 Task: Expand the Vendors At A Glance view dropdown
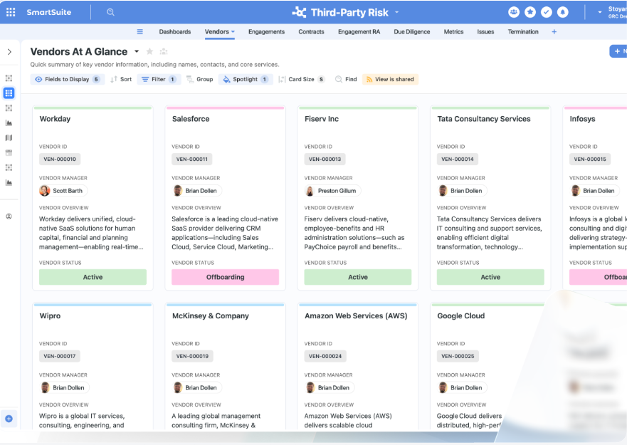[x=137, y=51]
